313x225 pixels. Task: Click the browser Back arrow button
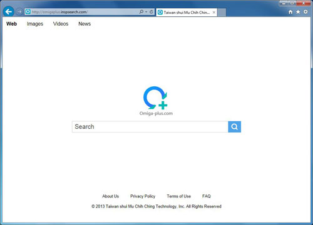point(9,12)
